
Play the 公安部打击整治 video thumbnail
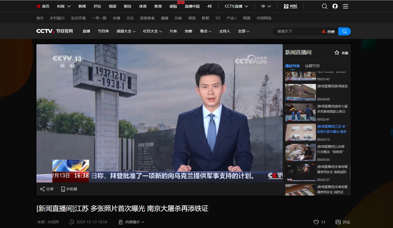point(300,152)
